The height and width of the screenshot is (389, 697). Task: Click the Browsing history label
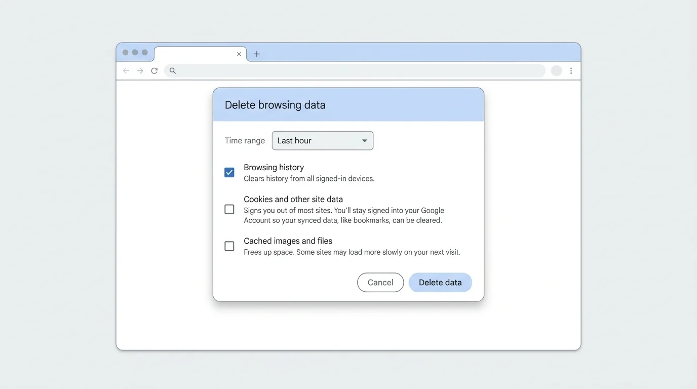click(274, 167)
